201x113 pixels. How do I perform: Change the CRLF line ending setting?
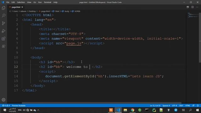tap(181, 105)
